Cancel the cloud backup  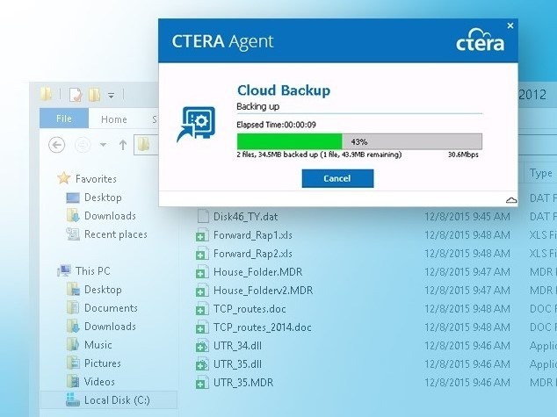[337, 178]
